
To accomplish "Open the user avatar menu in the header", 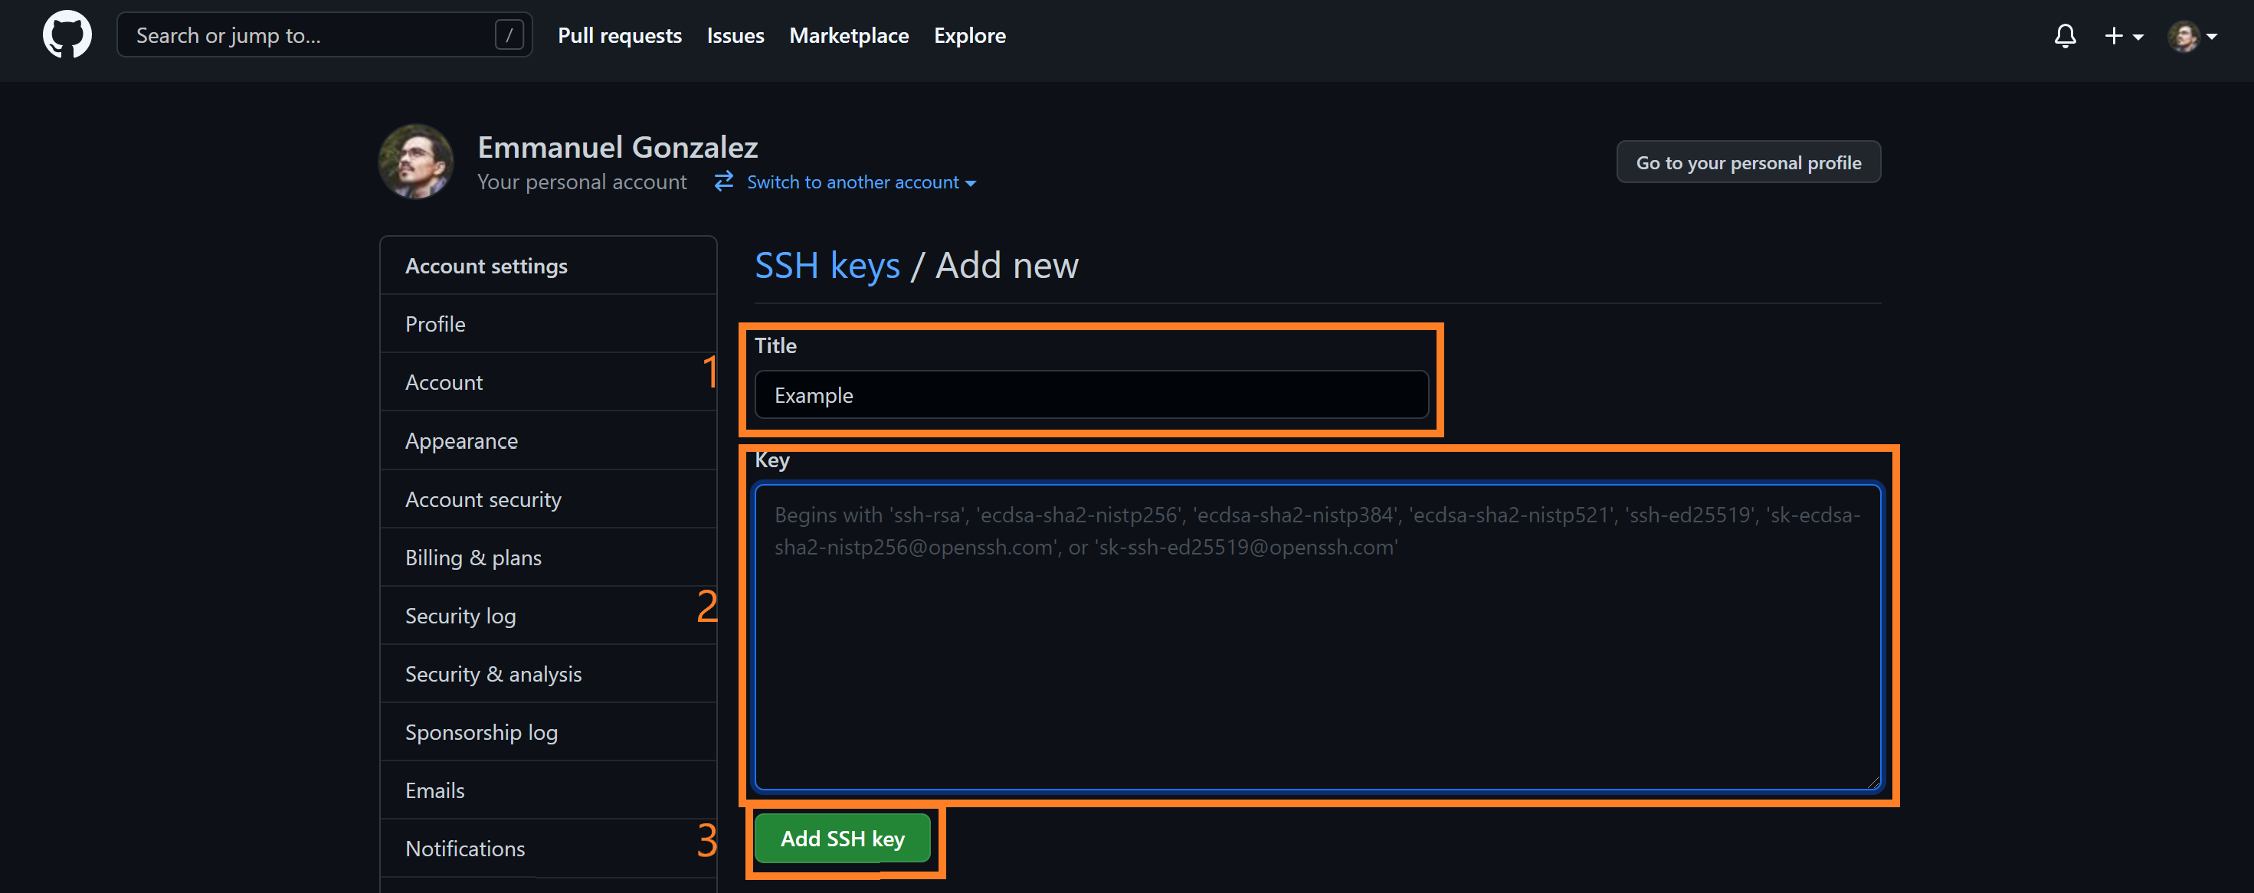I will [x=2185, y=36].
